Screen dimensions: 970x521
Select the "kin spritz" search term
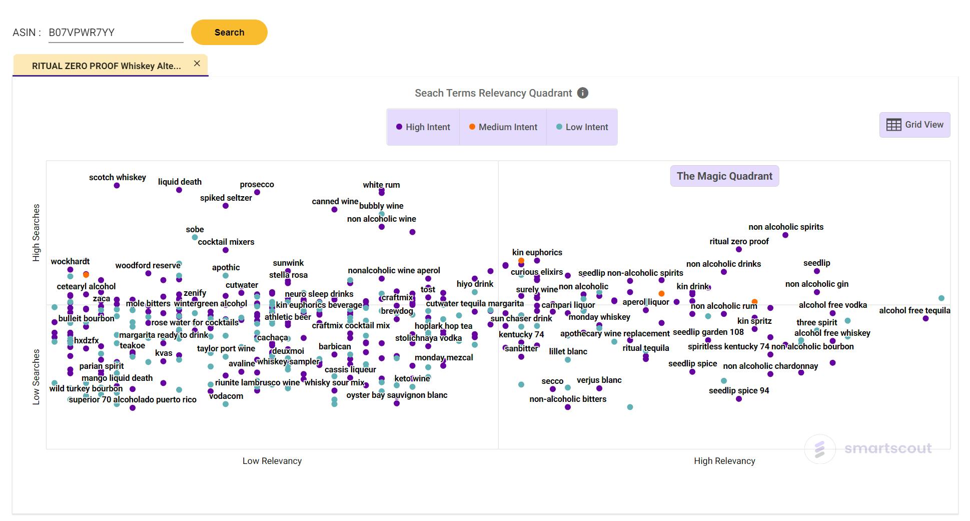coord(754,321)
